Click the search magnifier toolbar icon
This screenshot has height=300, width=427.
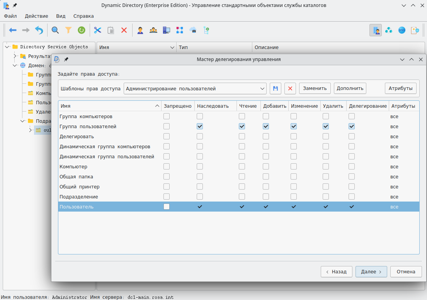pyautogui.click(x=55, y=30)
